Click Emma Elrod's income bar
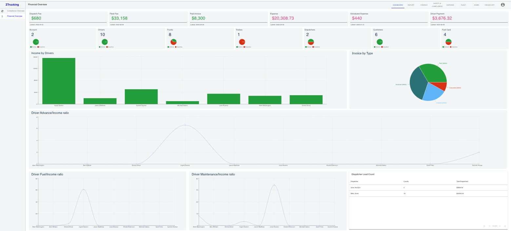The width and height of the screenshot is (511, 231). tap(306, 99)
